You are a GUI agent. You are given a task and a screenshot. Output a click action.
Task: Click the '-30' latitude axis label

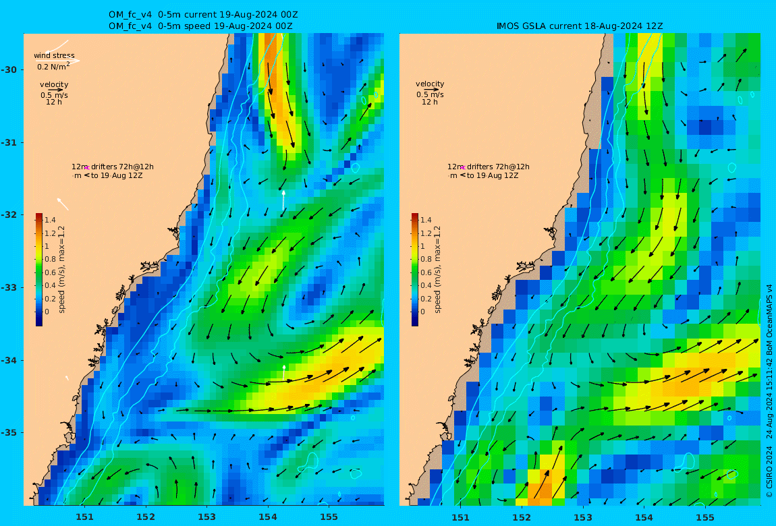[x=8, y=69]
